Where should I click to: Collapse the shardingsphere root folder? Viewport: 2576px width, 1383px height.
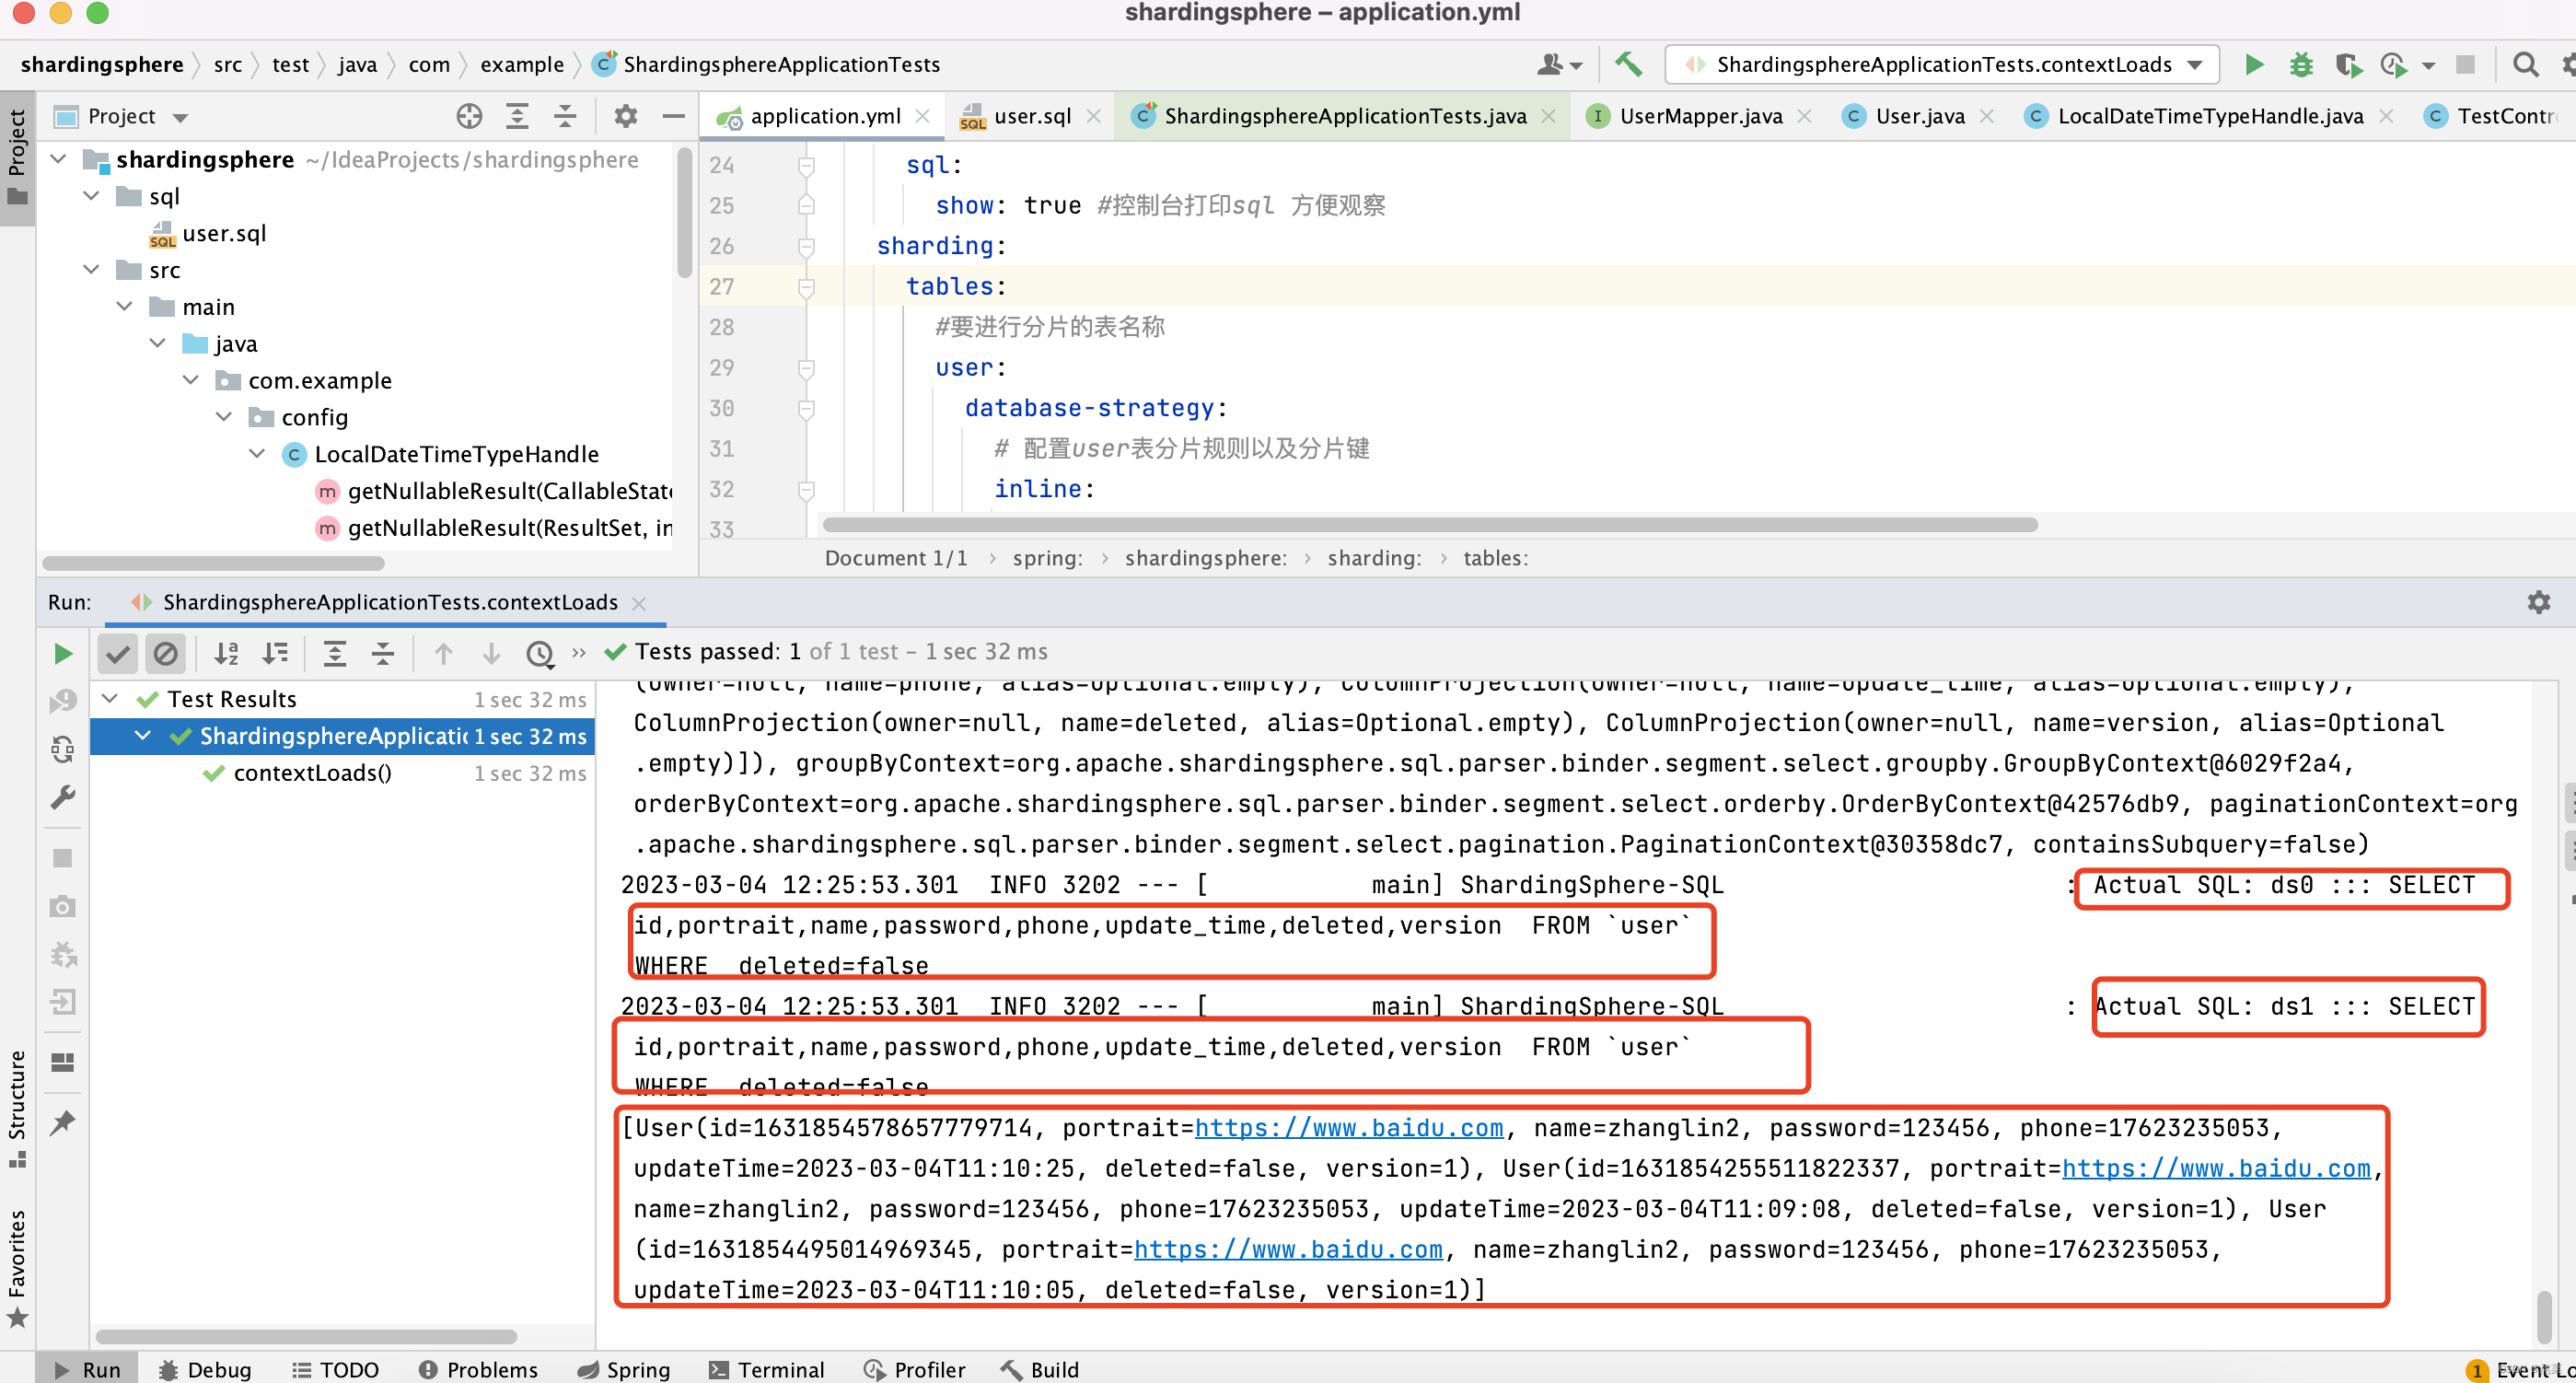[x=59, y=159]
